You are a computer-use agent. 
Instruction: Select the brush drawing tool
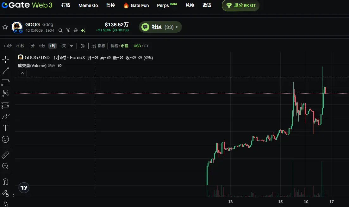pos(6,116)
